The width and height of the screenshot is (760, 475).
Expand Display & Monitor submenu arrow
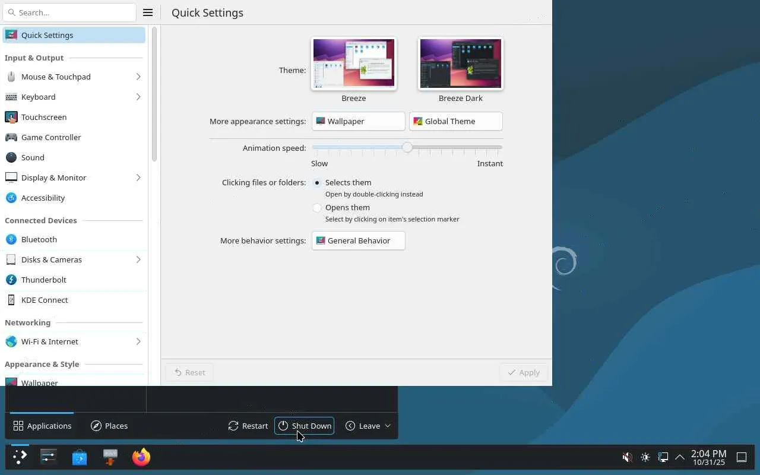(138, 178)
